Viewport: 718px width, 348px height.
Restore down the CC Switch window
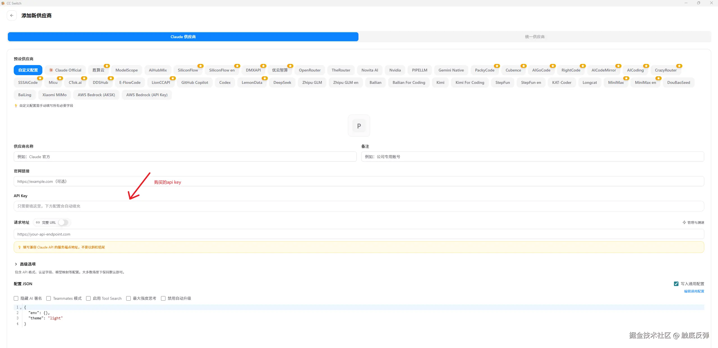699,3
